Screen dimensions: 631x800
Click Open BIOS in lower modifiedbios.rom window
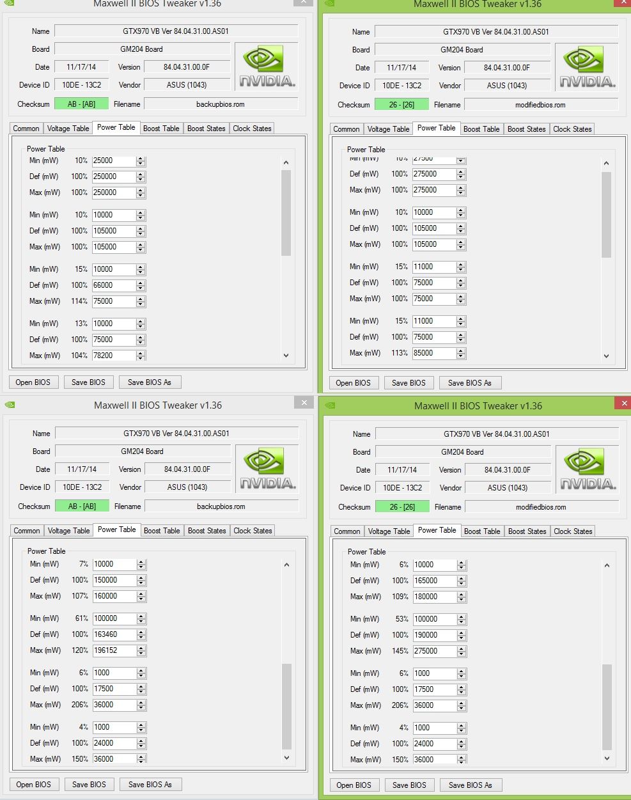coord(354,785)
